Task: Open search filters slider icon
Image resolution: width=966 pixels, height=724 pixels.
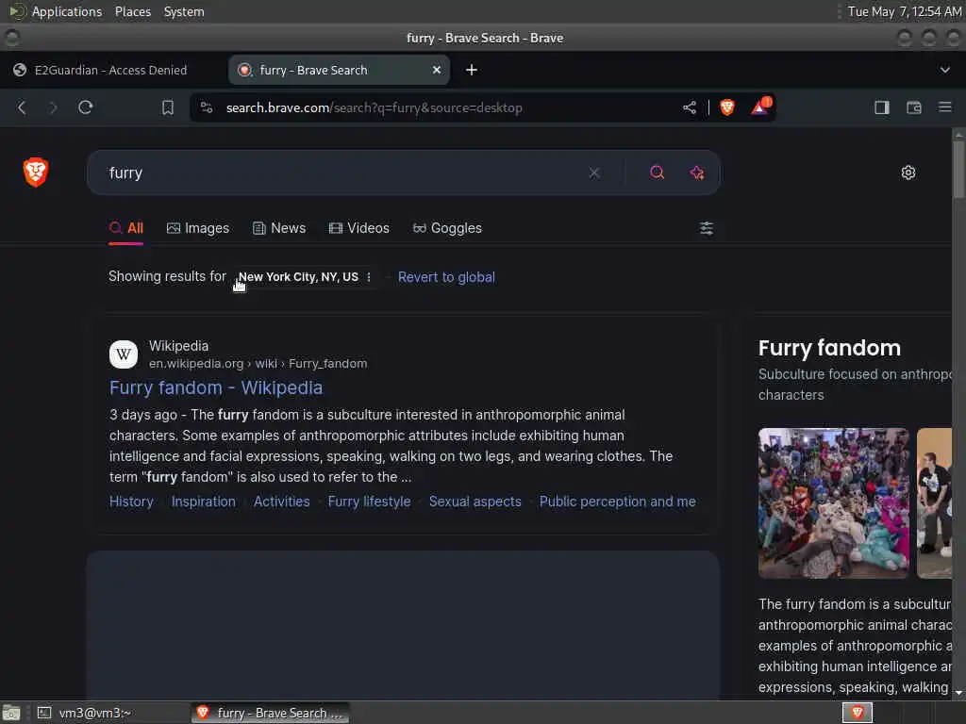Action: [x=707, y=228]
